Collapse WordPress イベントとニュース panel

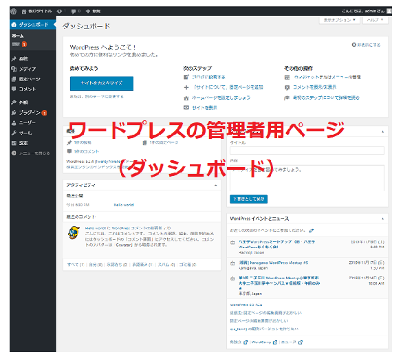[x=382, y=219]
